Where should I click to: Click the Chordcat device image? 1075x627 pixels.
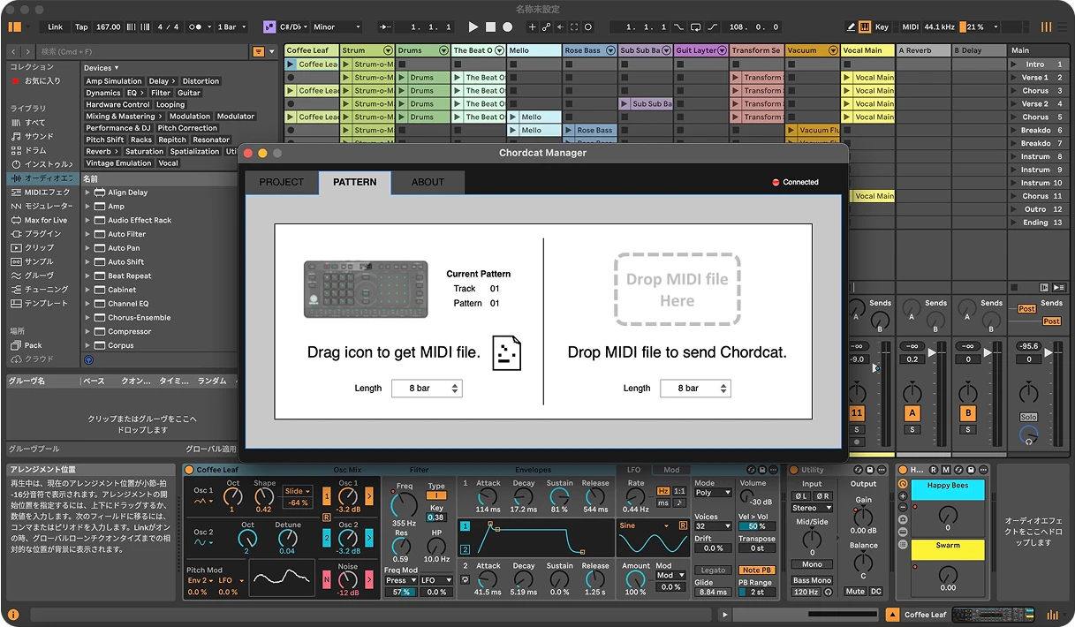point(366,289)
